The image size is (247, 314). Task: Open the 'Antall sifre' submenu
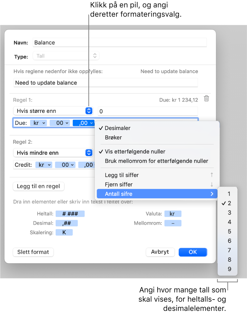157,194
